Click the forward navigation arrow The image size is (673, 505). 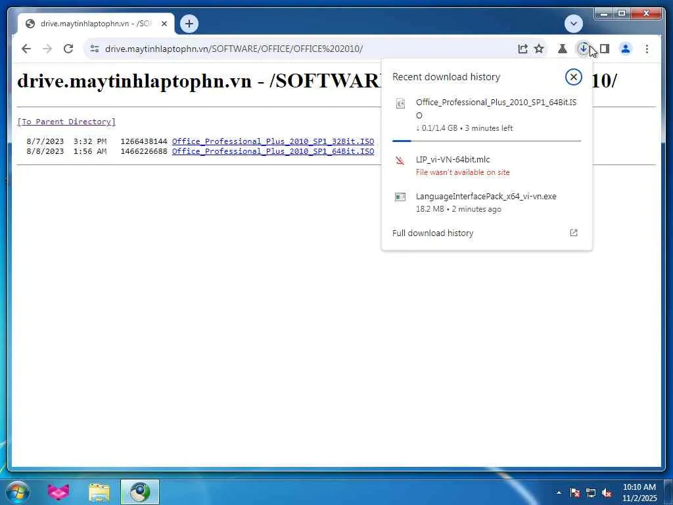47,49
